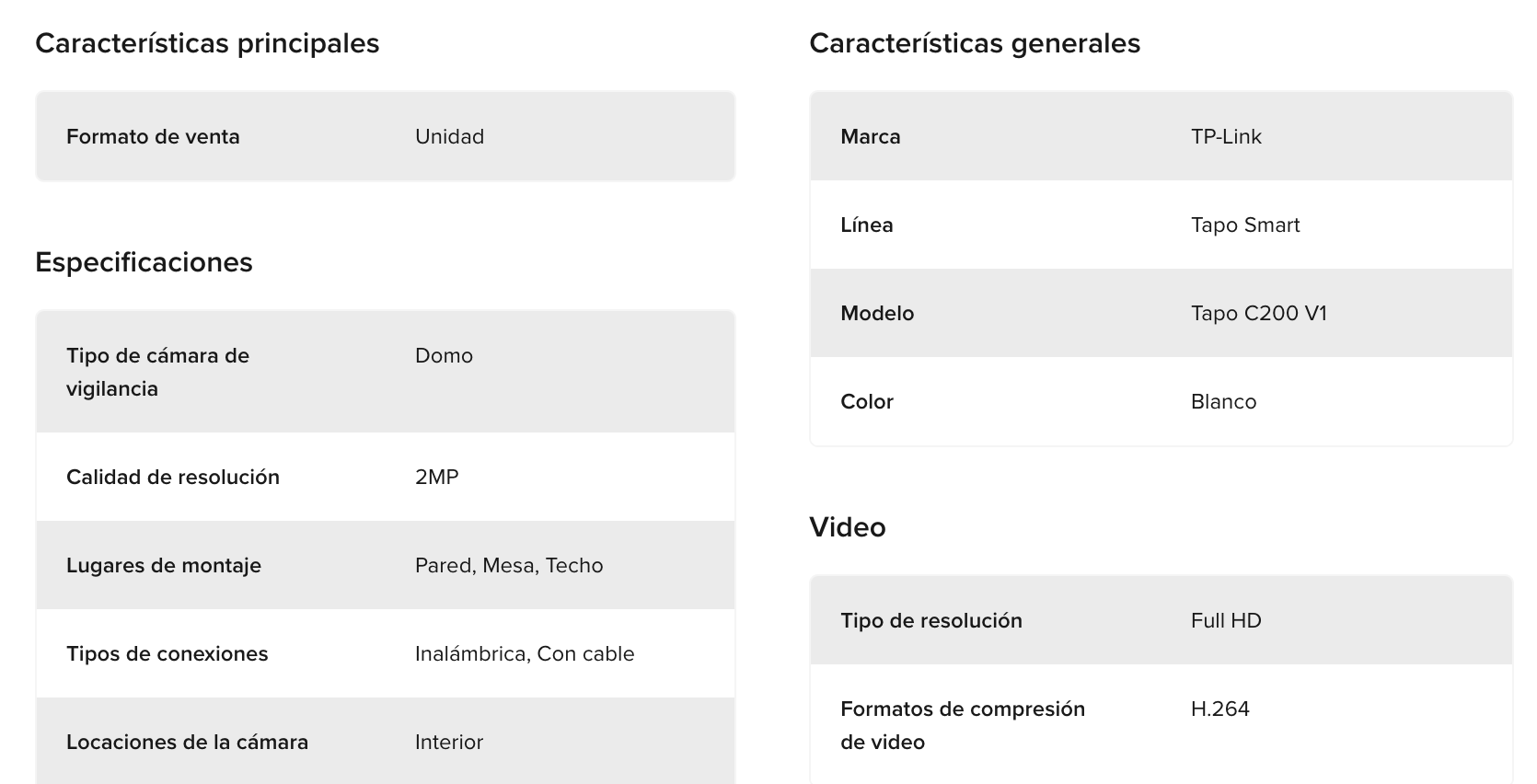Select the "Pared, Mesa, Techo" value
Viewport: 1537px width, 784px height.
tap(509, 566)
